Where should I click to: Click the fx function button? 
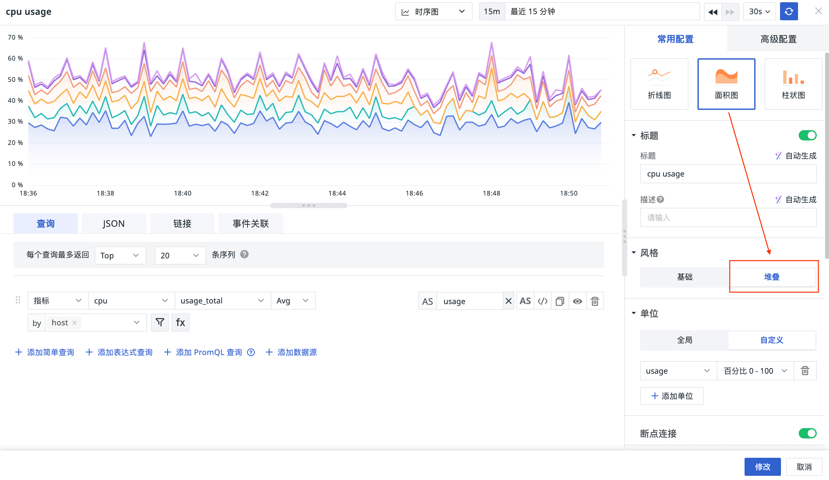pyautogui.click(x=180, y=322)
